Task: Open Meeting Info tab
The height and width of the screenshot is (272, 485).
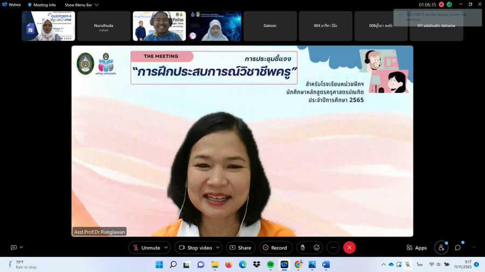Action: click(42, 5)
